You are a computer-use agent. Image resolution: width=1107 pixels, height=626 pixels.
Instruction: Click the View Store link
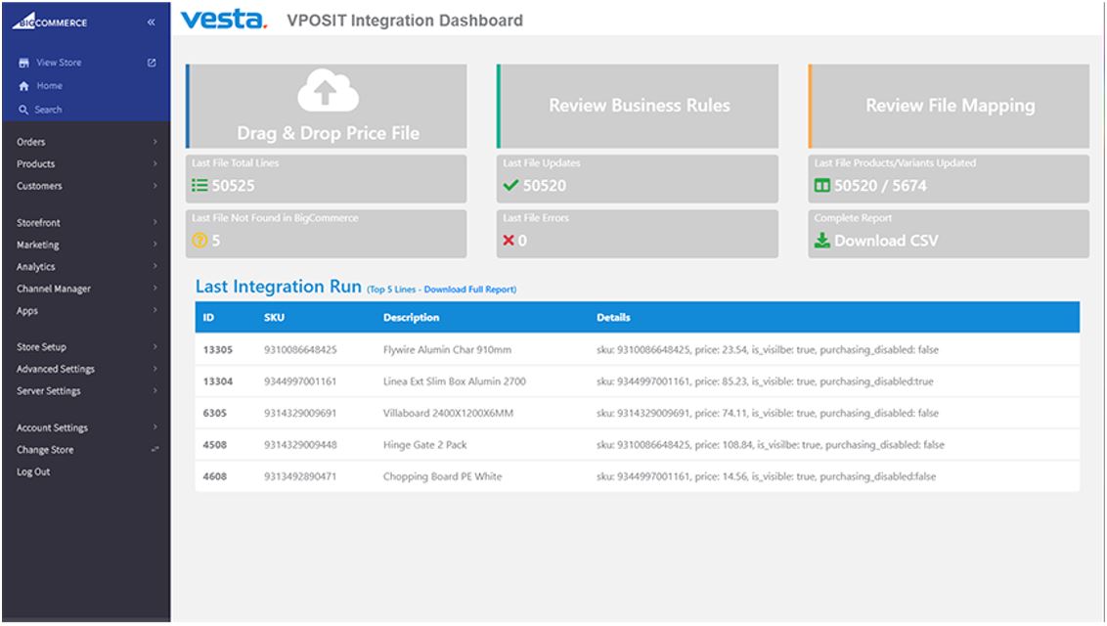point(60,63)
